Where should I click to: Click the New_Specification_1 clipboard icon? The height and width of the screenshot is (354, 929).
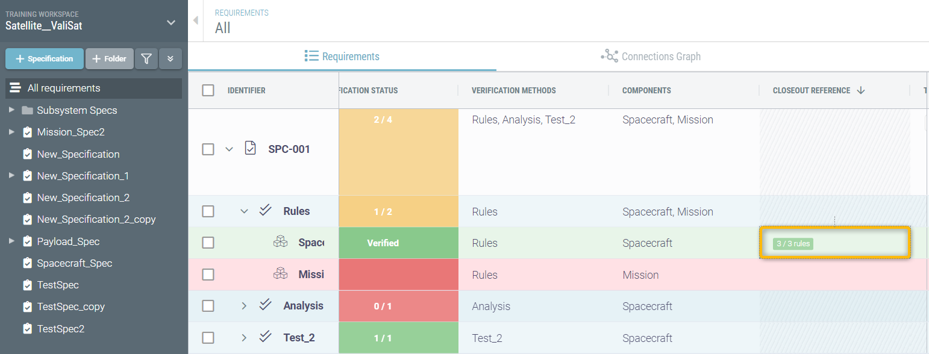[27, 176]
